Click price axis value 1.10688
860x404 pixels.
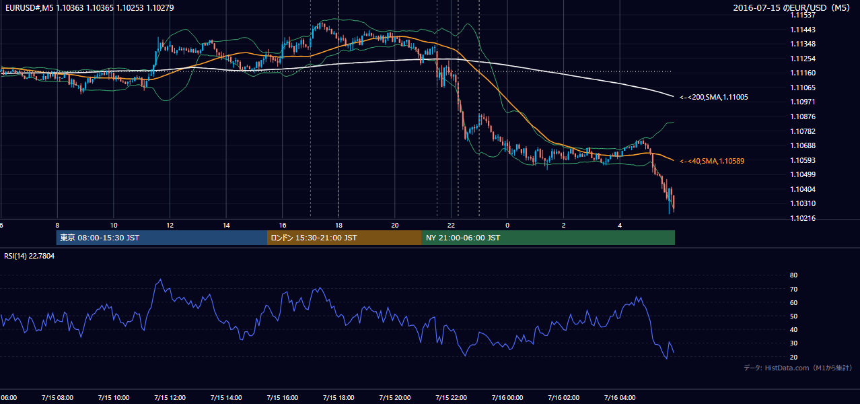(x=802, y=145)
